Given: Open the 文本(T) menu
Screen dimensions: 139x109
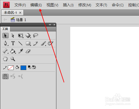Looking at the screenshot, I should 101,5.
